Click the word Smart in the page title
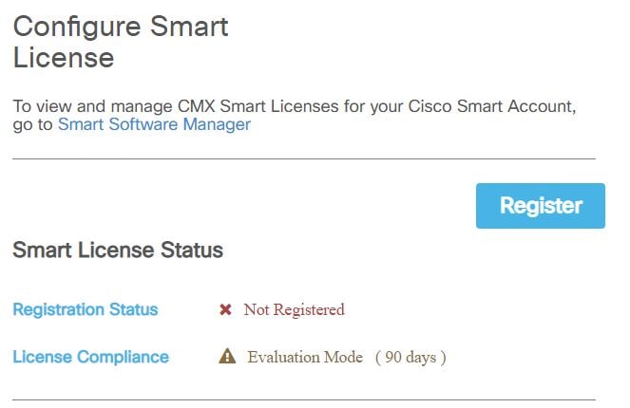Image resolution: width=630 pixels, height=408 pixels. pyautogui.click(x=189, y=27)
